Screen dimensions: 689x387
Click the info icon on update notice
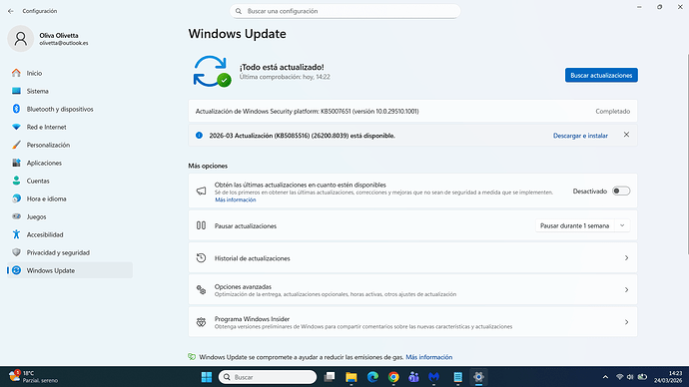[199, 135]
